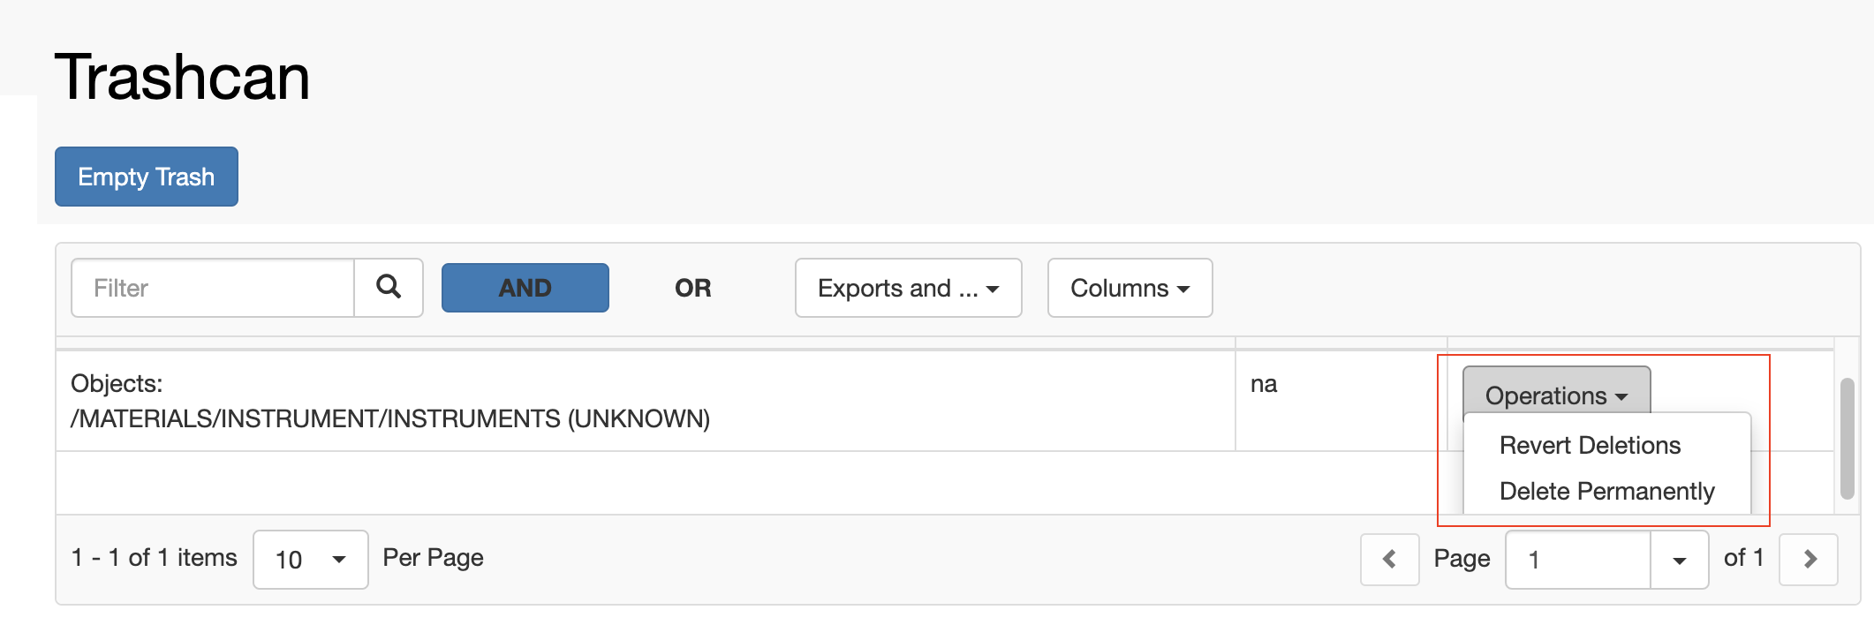
Task: Collapse the Operations dropdown button
Action: click(x=1556, y=394)
